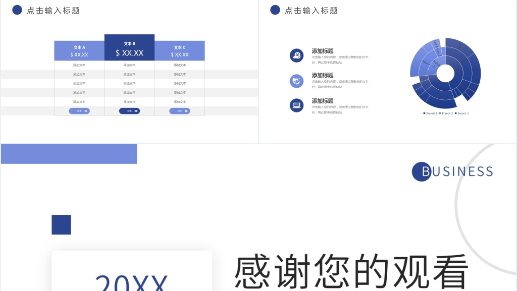Select 点击输入标题 title on sunburst chart slide
The image size is (517, 291).
pos(311,11)
